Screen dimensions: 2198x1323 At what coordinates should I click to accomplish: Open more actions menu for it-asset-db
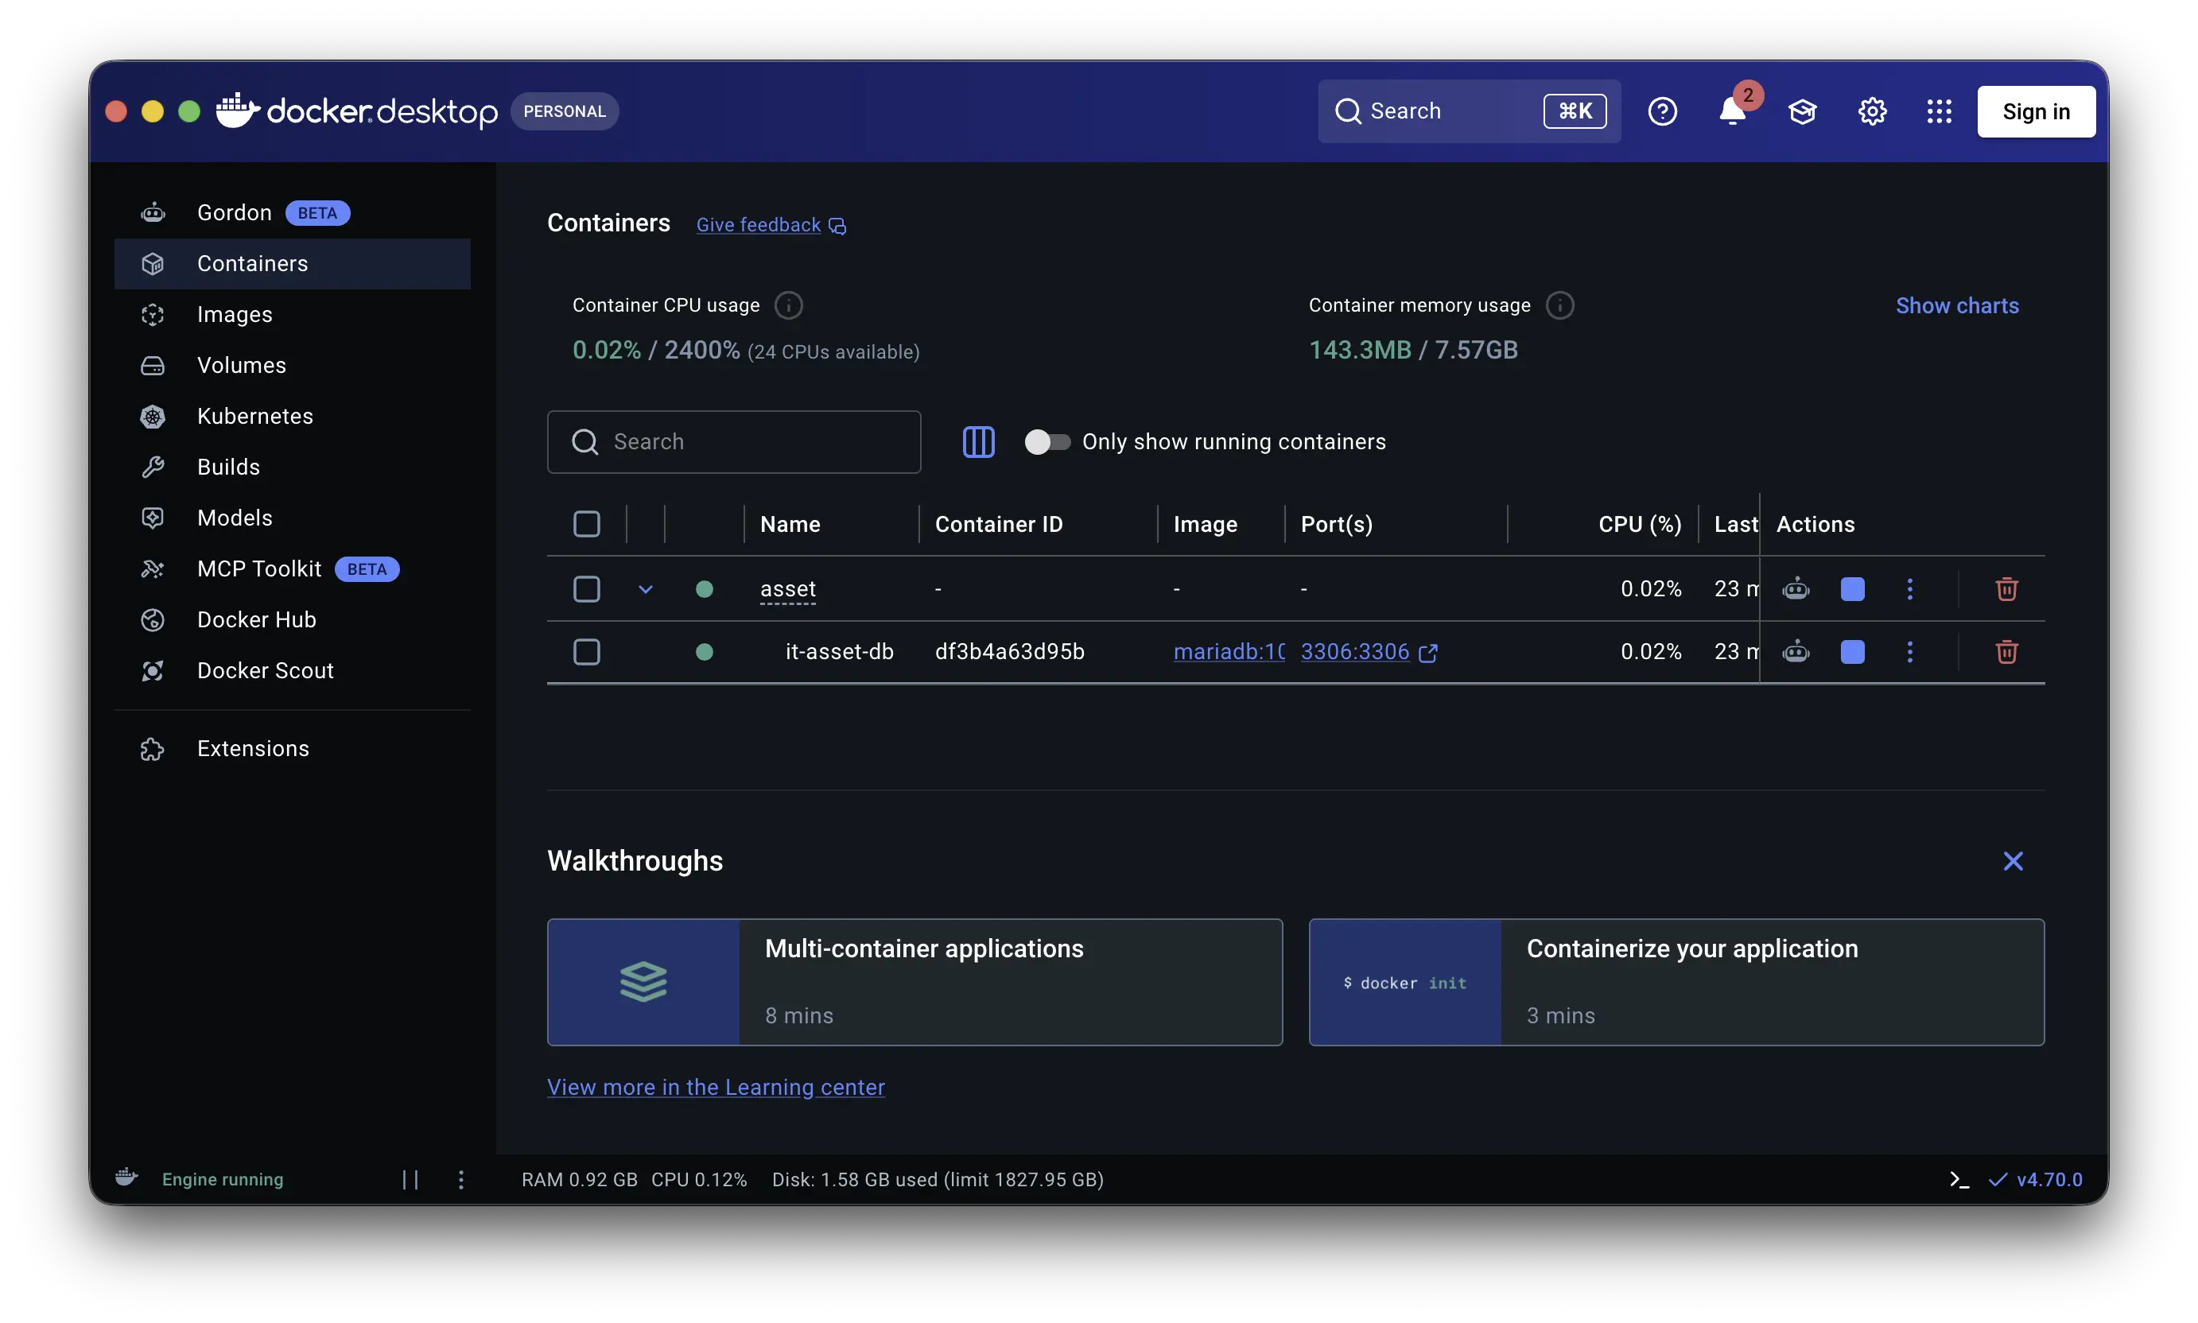coord(1910,652)
